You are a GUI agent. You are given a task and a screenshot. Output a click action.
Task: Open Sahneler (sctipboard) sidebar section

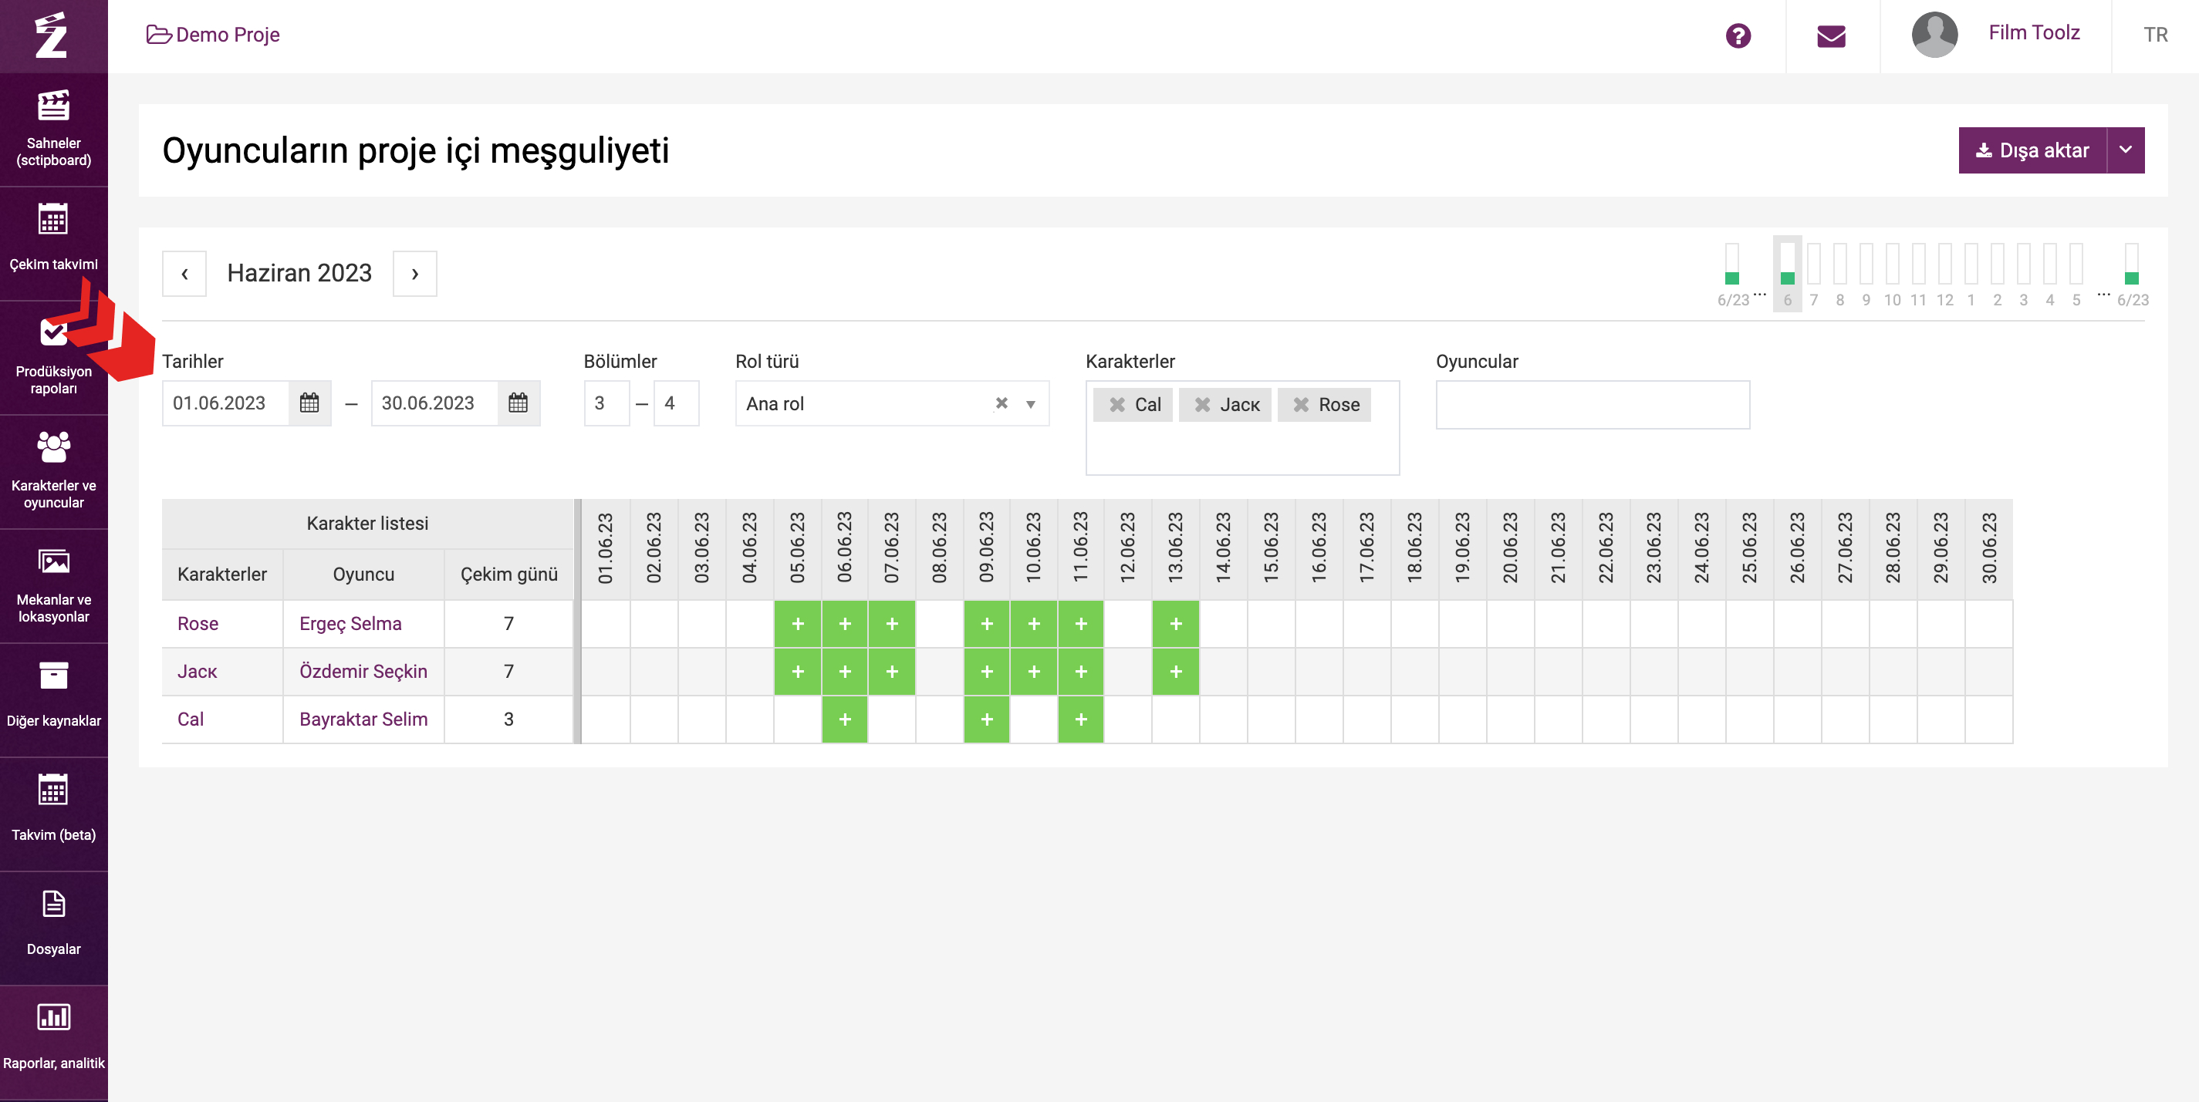tap(54, 130)
